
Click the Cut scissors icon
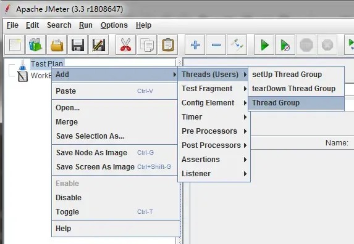(x=125, y=45)
